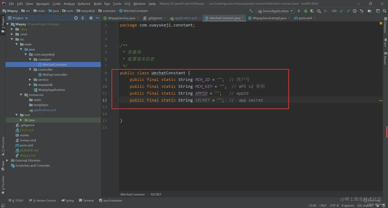The image size is (388, 208).
Task: Click the Profiler run icon
Action: tap(319, 11)
